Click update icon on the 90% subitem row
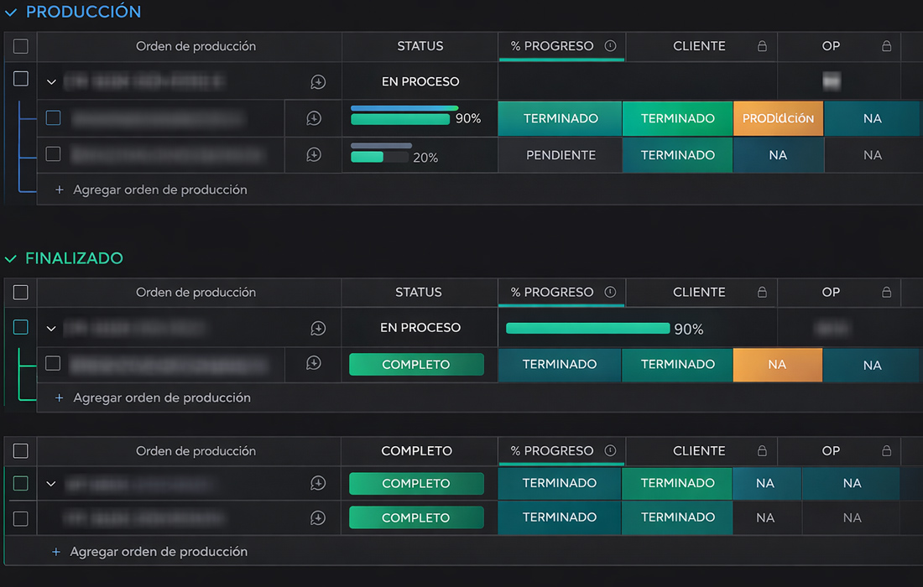Screen dimensions: 923x587 click(x=314, y=119)
